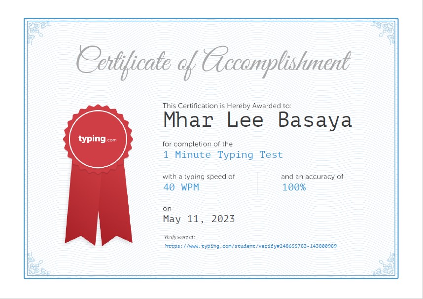Open the typing.com verify score link
Viewport: 423px width, 299px height.
click(250, 246)
